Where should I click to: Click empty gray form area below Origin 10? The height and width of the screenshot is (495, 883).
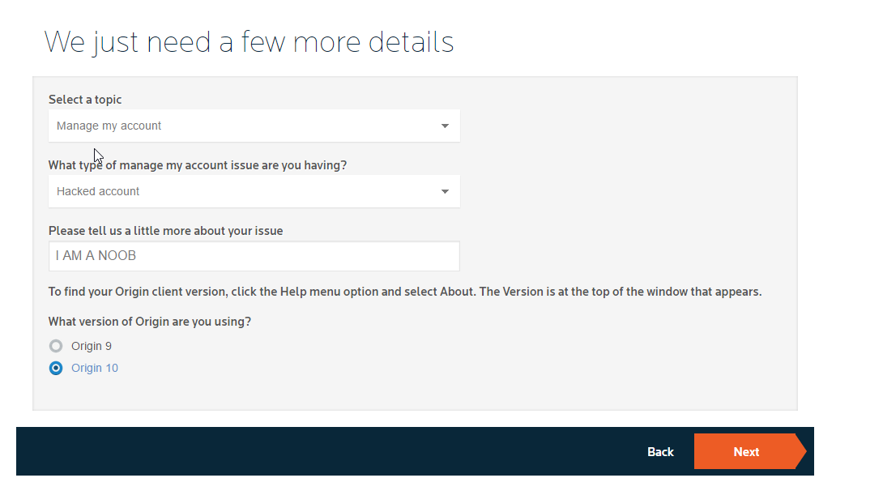[x=415, y=393]
